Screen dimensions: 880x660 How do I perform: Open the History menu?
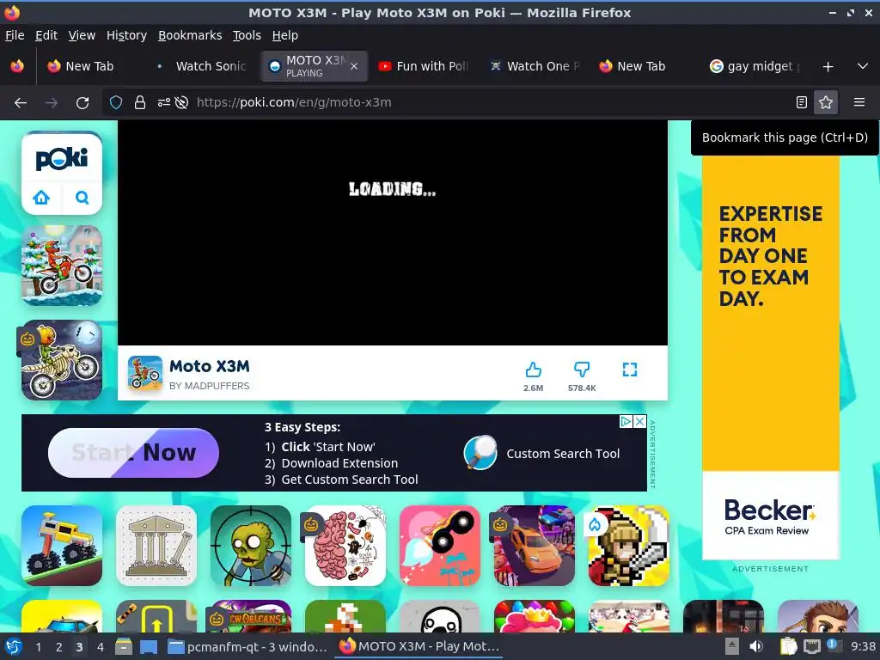point(126,35)
